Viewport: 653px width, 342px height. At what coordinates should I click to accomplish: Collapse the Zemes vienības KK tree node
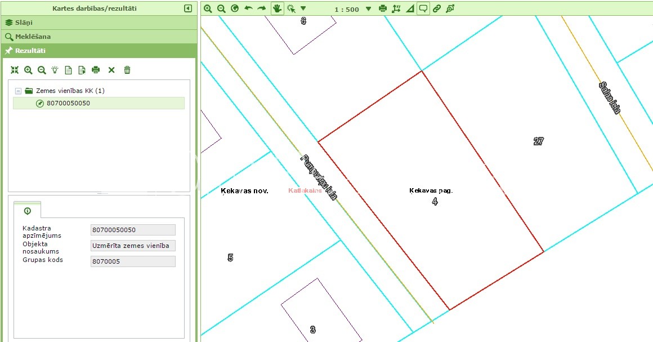(18, 91)
